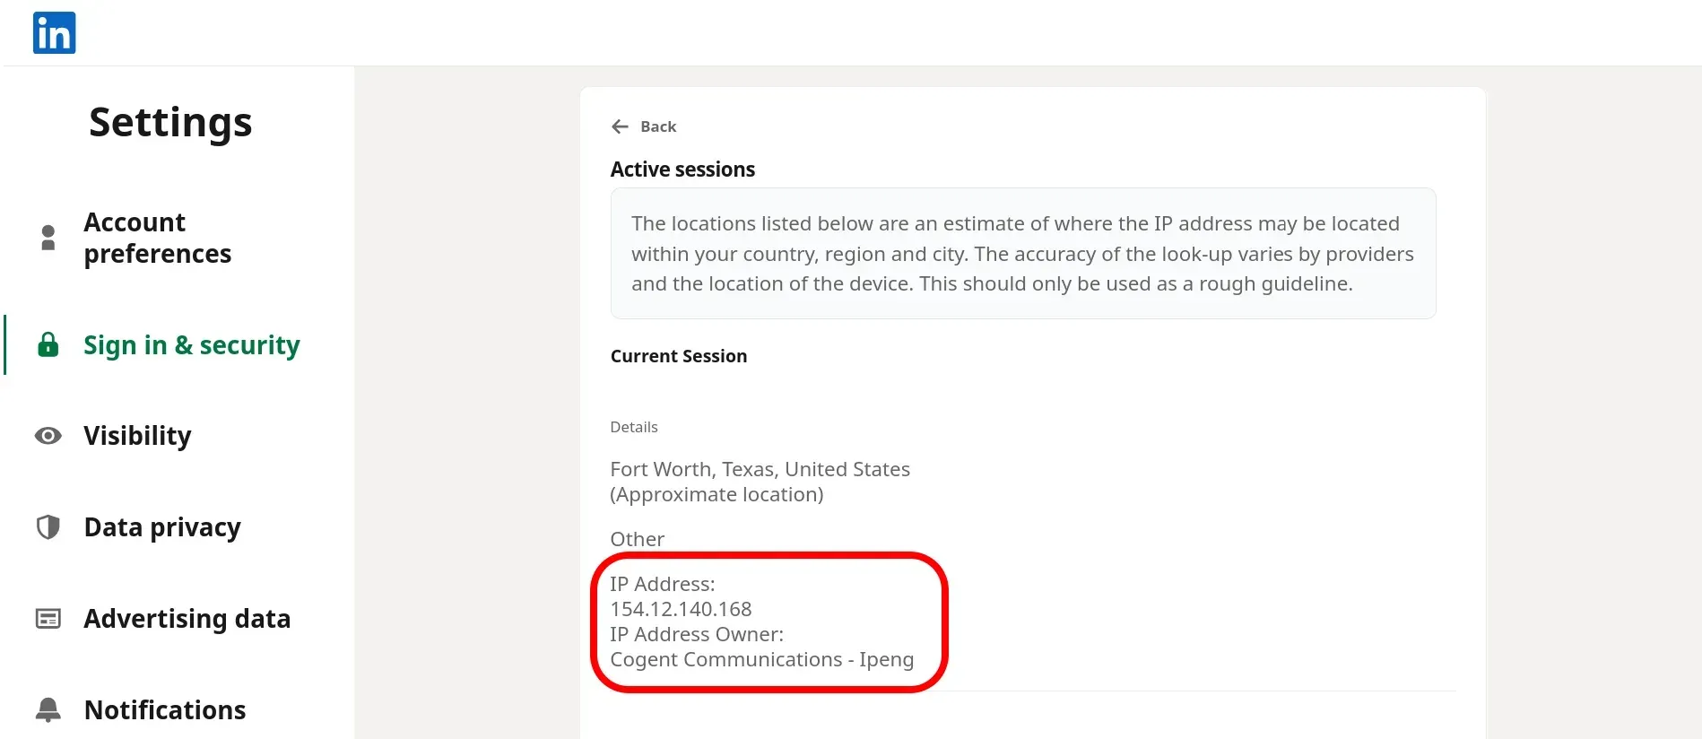Click the Other device label
This screenshot has height=739, width=1702.
638,539
